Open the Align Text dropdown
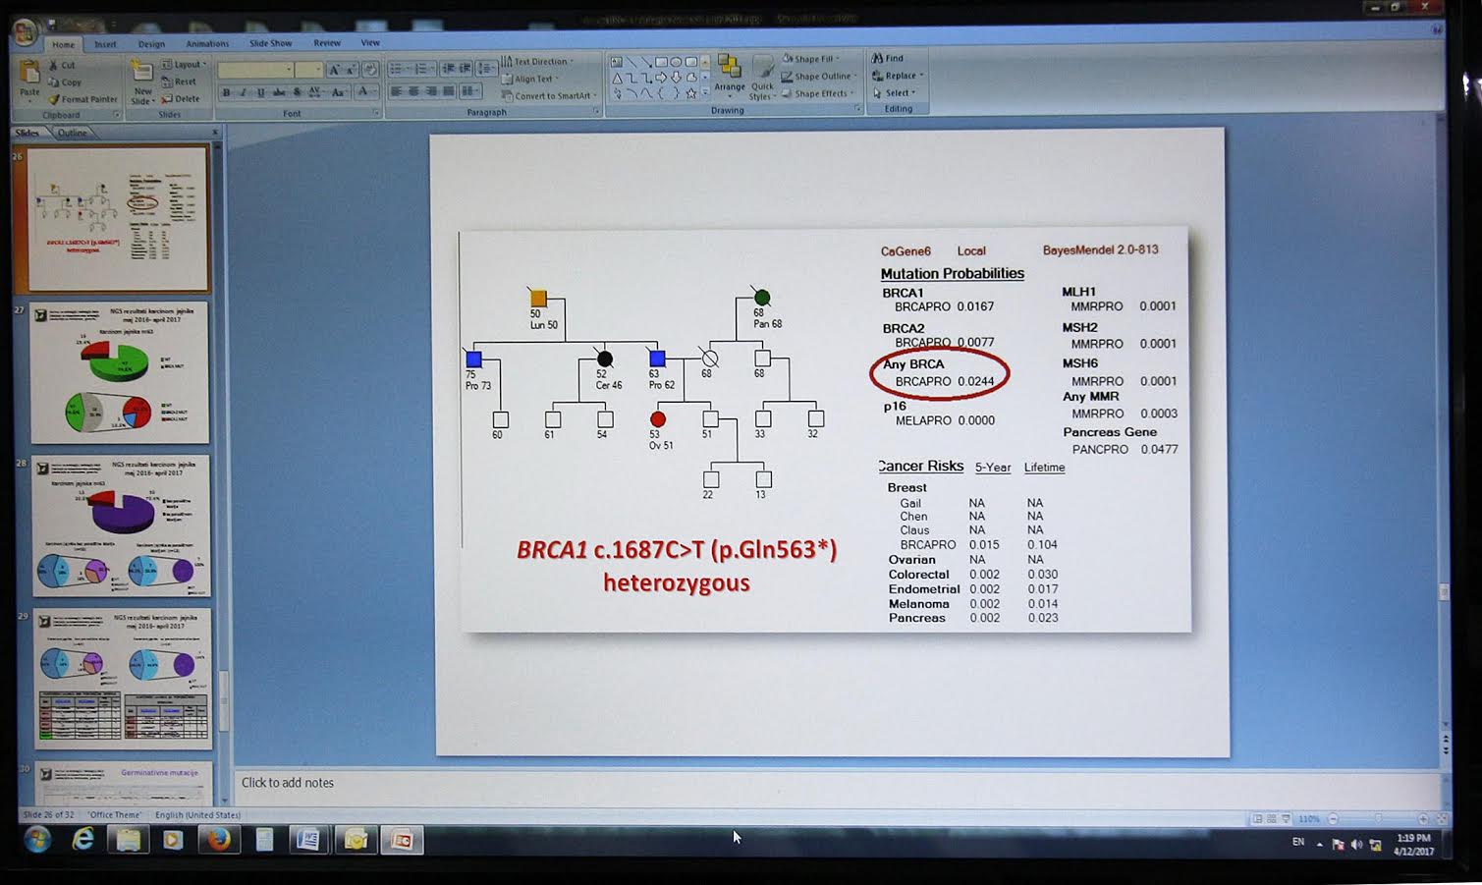Viewport: 1482px width, 885px height. point(530,79)
